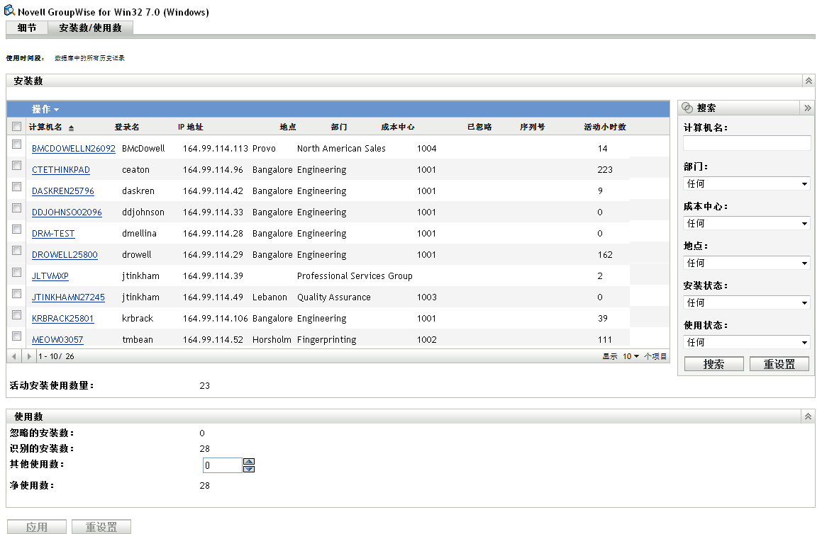
Task: Focus the 计算机名 search input field
Action: (747, 143)
